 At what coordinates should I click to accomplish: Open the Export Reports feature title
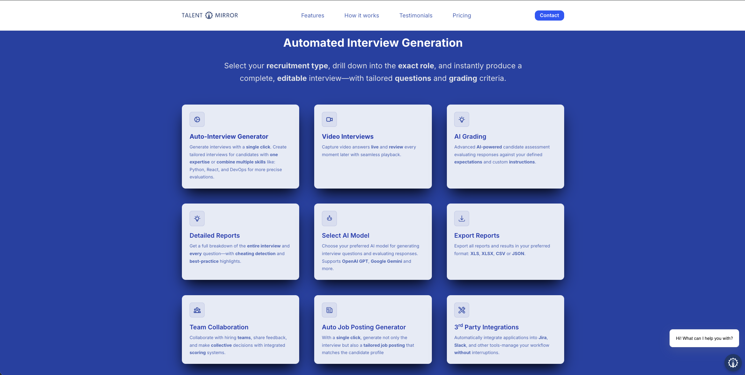[477, 235]
